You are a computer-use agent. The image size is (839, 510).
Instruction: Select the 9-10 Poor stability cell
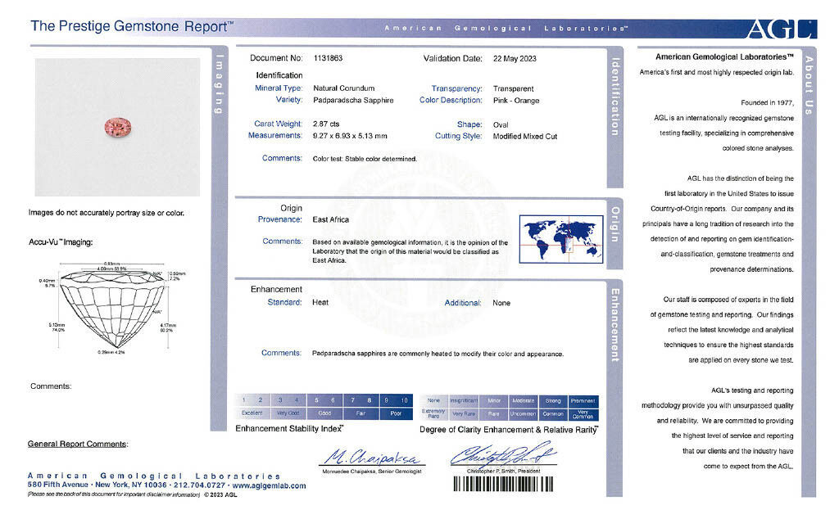(396, 407)
